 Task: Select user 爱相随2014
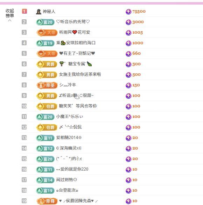(69, 138)
